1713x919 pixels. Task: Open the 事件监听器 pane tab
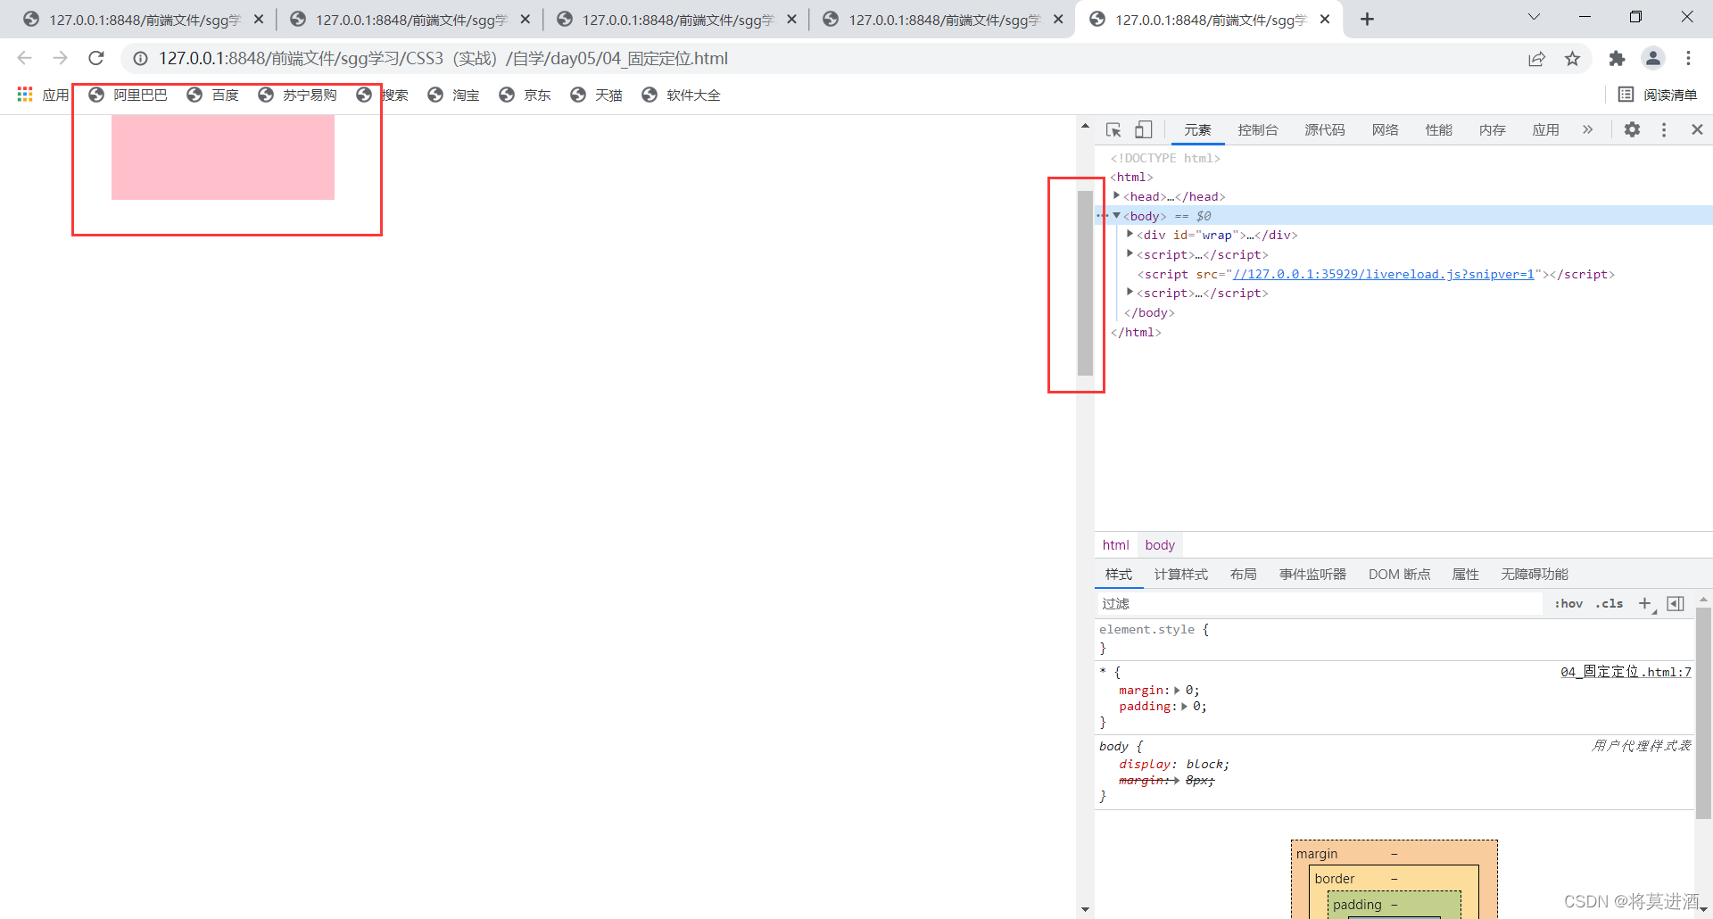[1312, 575]
